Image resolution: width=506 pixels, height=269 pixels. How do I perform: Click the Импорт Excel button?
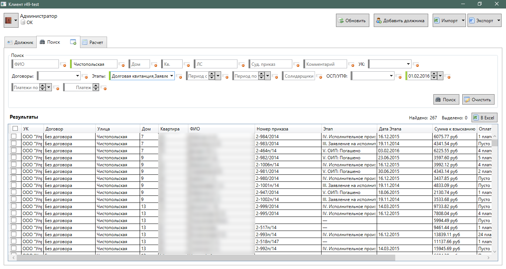(446, 21)
